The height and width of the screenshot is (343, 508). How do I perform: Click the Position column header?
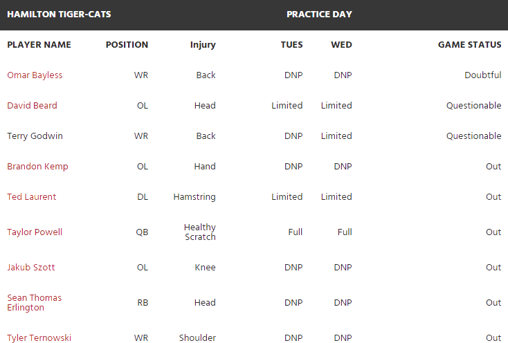coord(127,45)
